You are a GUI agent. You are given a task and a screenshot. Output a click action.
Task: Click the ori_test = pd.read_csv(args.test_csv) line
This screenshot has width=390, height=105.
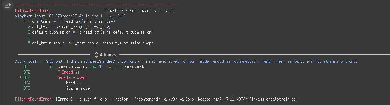72,27
